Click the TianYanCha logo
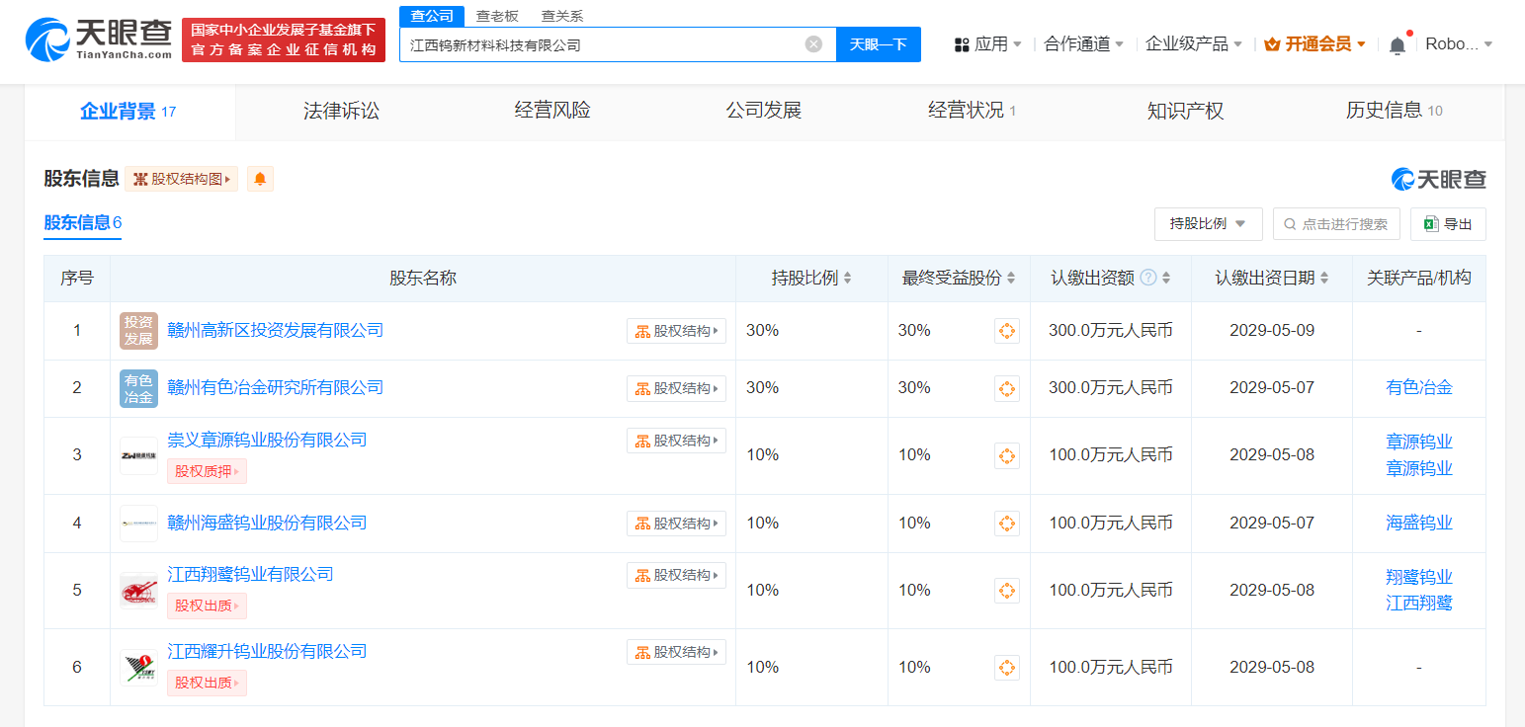 pos(98,40)
